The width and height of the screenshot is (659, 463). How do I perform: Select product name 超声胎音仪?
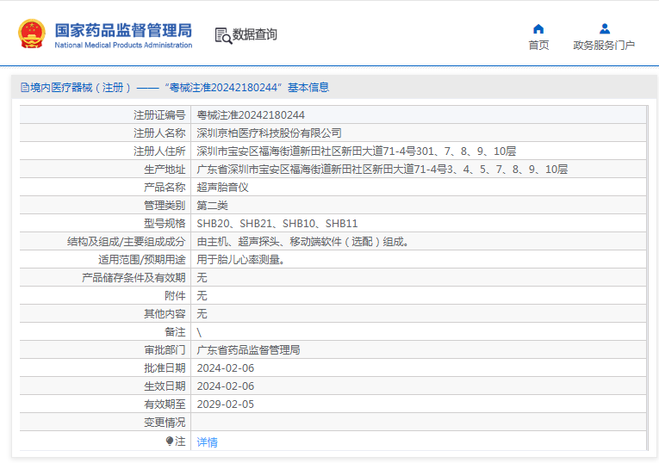click(x=223, y=188)
